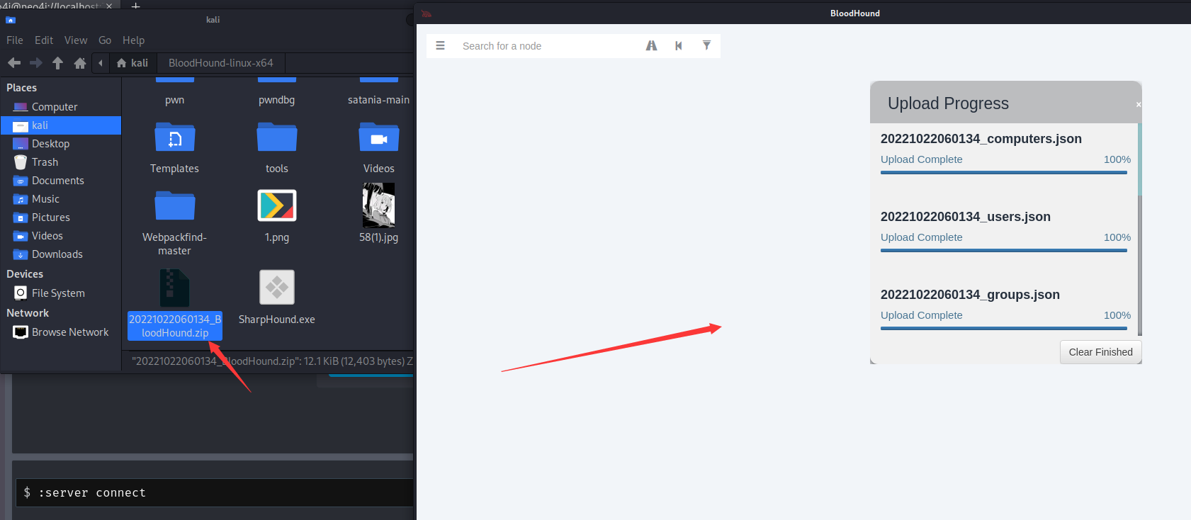Select 20221022060134_groups.json filename text
Viewport: 1191px width, 520px height.
970,295
